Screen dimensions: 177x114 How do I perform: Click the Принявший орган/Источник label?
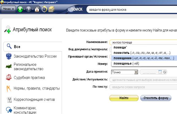88,56
